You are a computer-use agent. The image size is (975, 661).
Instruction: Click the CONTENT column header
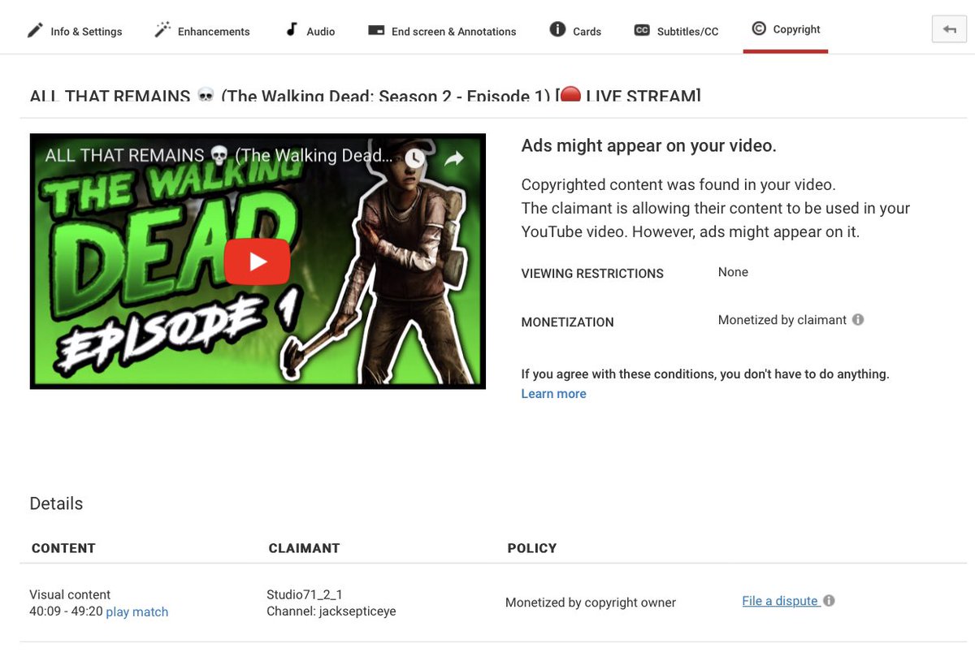pos(63,548)
